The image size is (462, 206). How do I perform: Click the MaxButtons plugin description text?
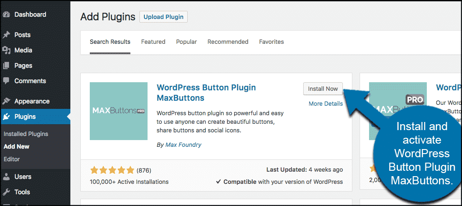220,122
